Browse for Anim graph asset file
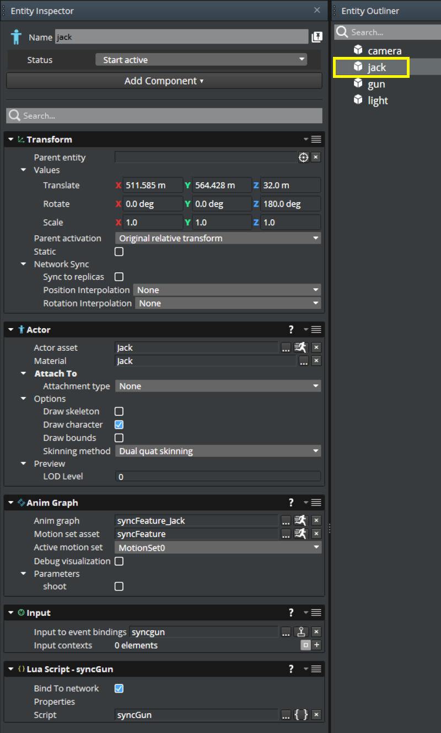 [x=286, y=521]
